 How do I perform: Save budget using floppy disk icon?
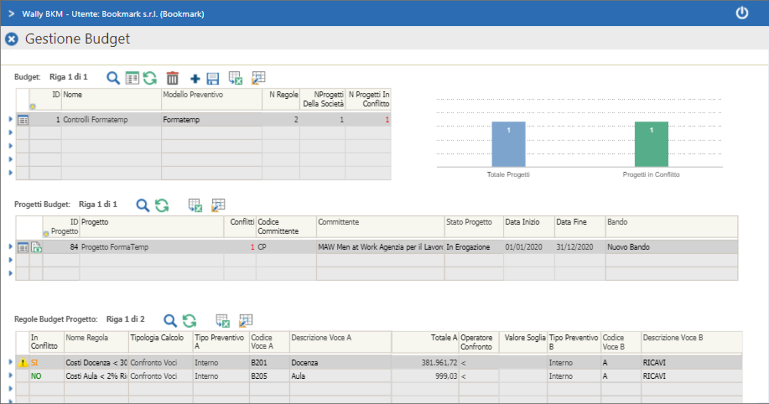pyautogui.click(x=212, y=79)
